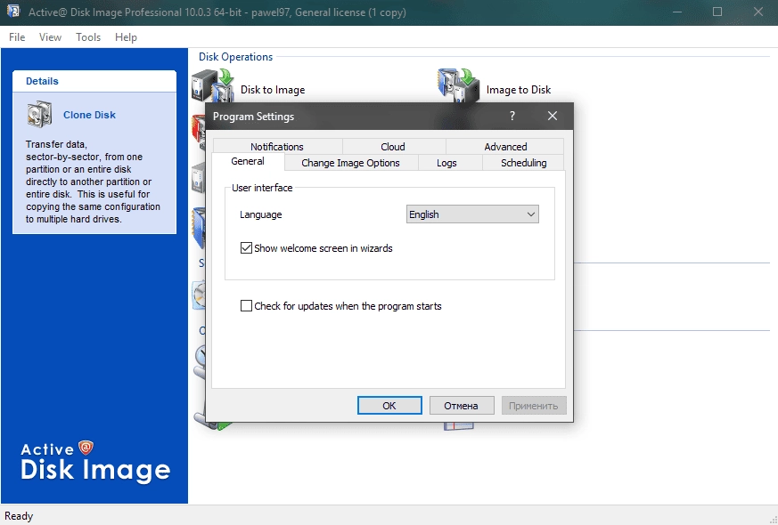Click the Language field label

coord(261,214)
